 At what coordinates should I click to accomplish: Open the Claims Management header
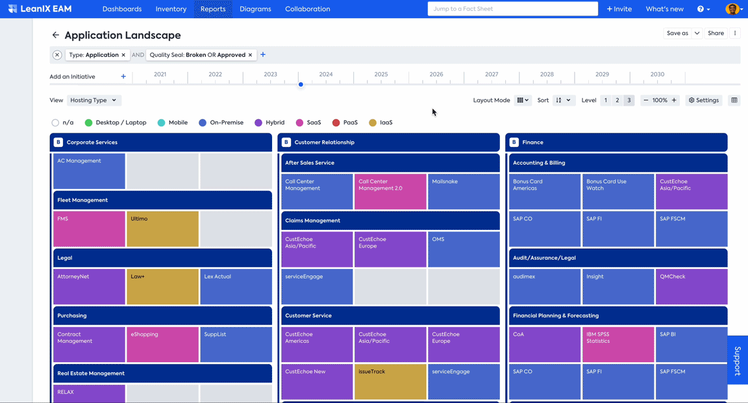coord(390,221)
